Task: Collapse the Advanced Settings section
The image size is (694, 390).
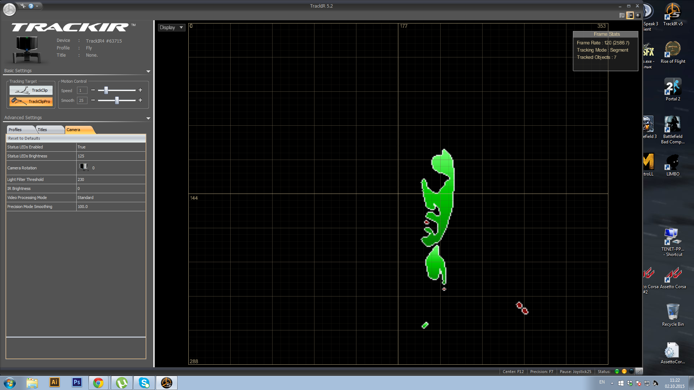Action: [148, 118]
